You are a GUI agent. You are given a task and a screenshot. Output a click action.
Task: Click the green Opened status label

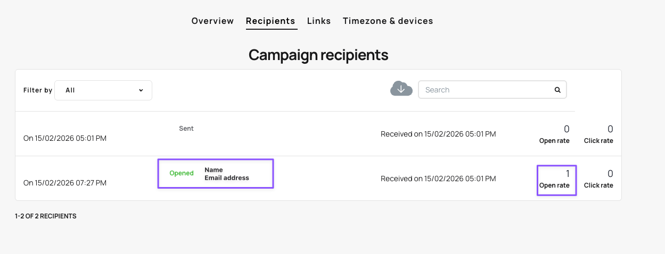coord(182,173)
